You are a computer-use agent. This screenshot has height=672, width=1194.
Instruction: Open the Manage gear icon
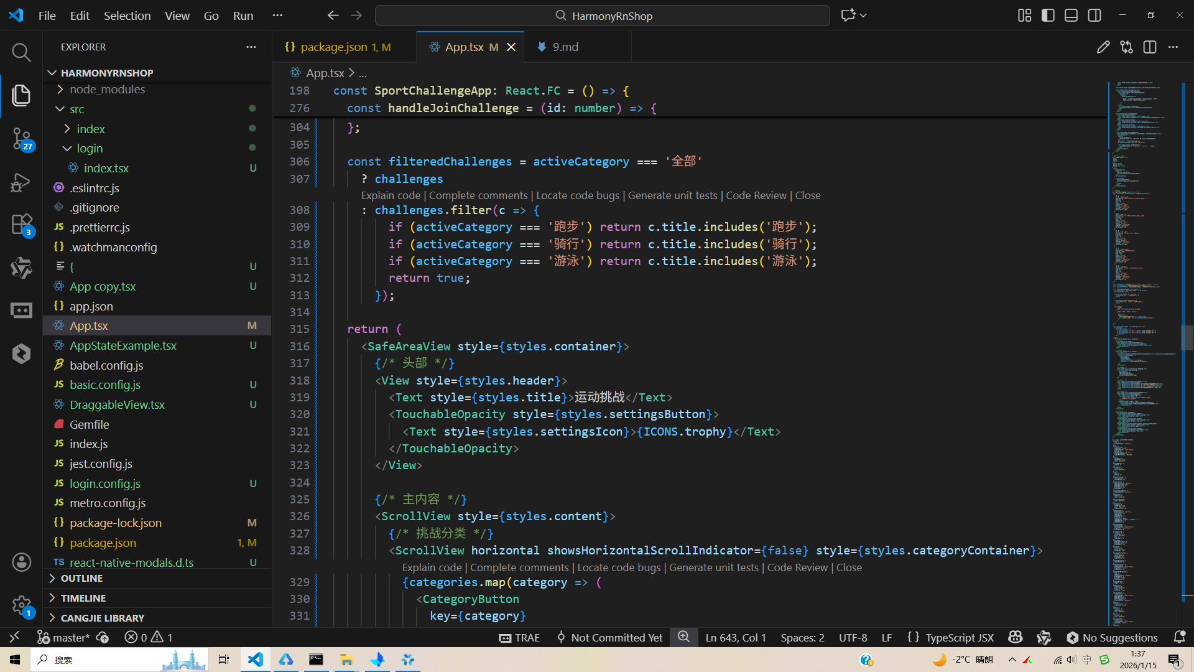tap(21, 605)
